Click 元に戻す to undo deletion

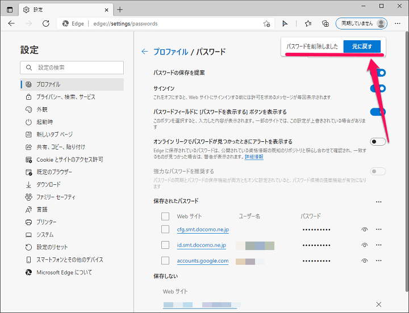[x=362, y=46]
